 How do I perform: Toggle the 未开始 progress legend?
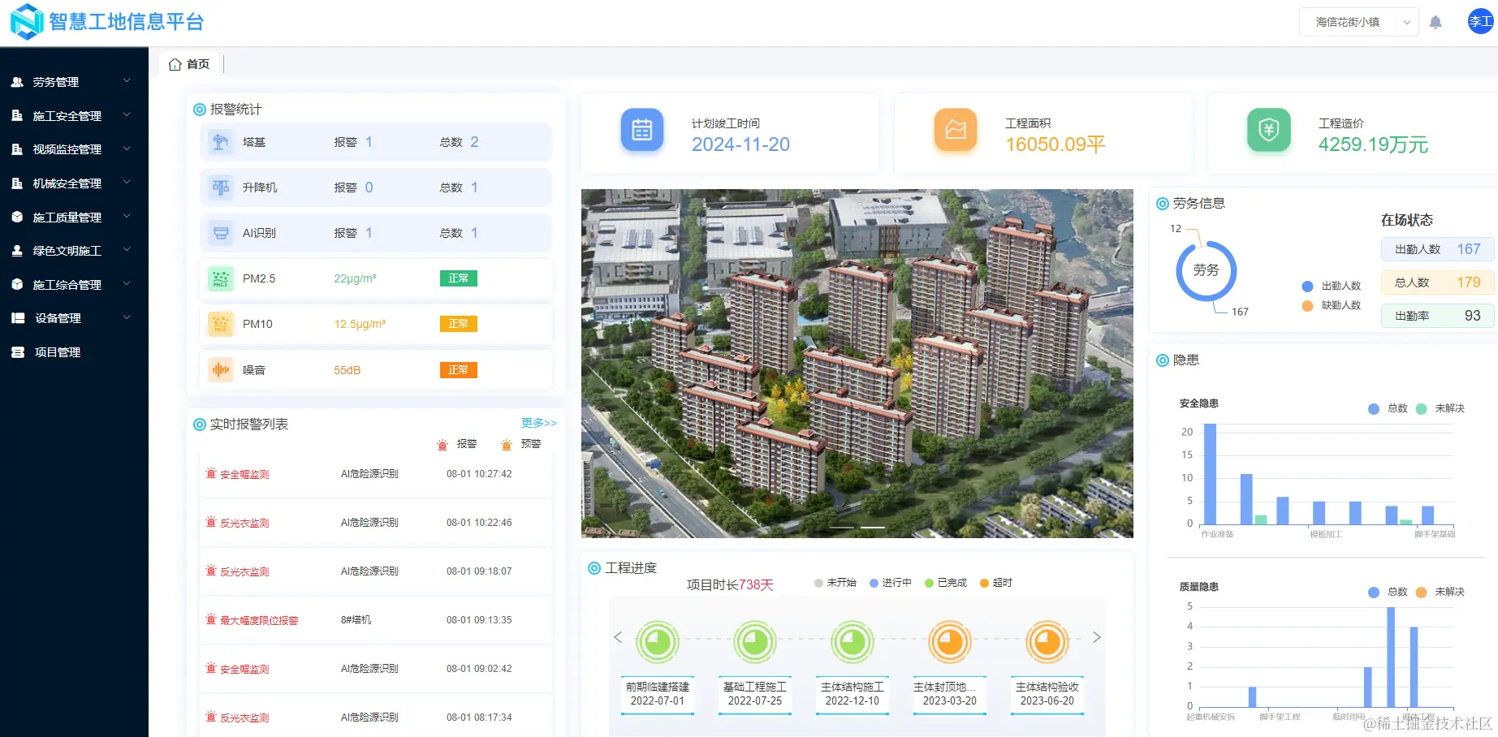click(x=835, y=583)
